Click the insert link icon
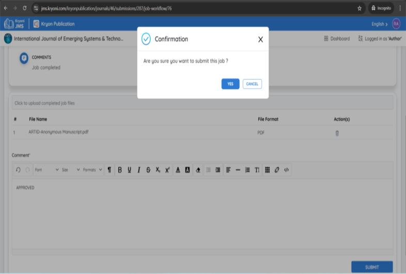Viewport: 406px width, 274px height. [x=277, y=170]
